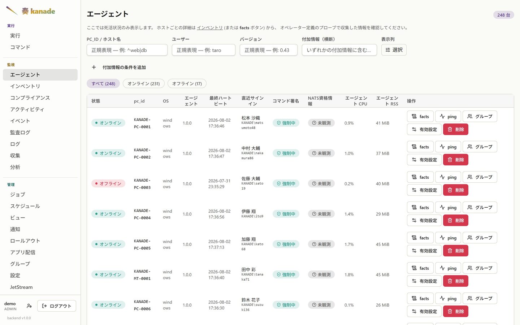Ping agent KANADE-PC-0004
The height and width of the screenshot is (325, 520).
[x=448, y=207]
